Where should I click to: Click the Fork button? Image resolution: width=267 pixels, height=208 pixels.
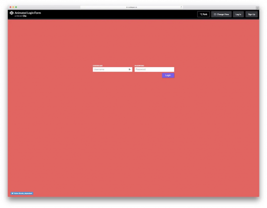[x=204, y=14]
